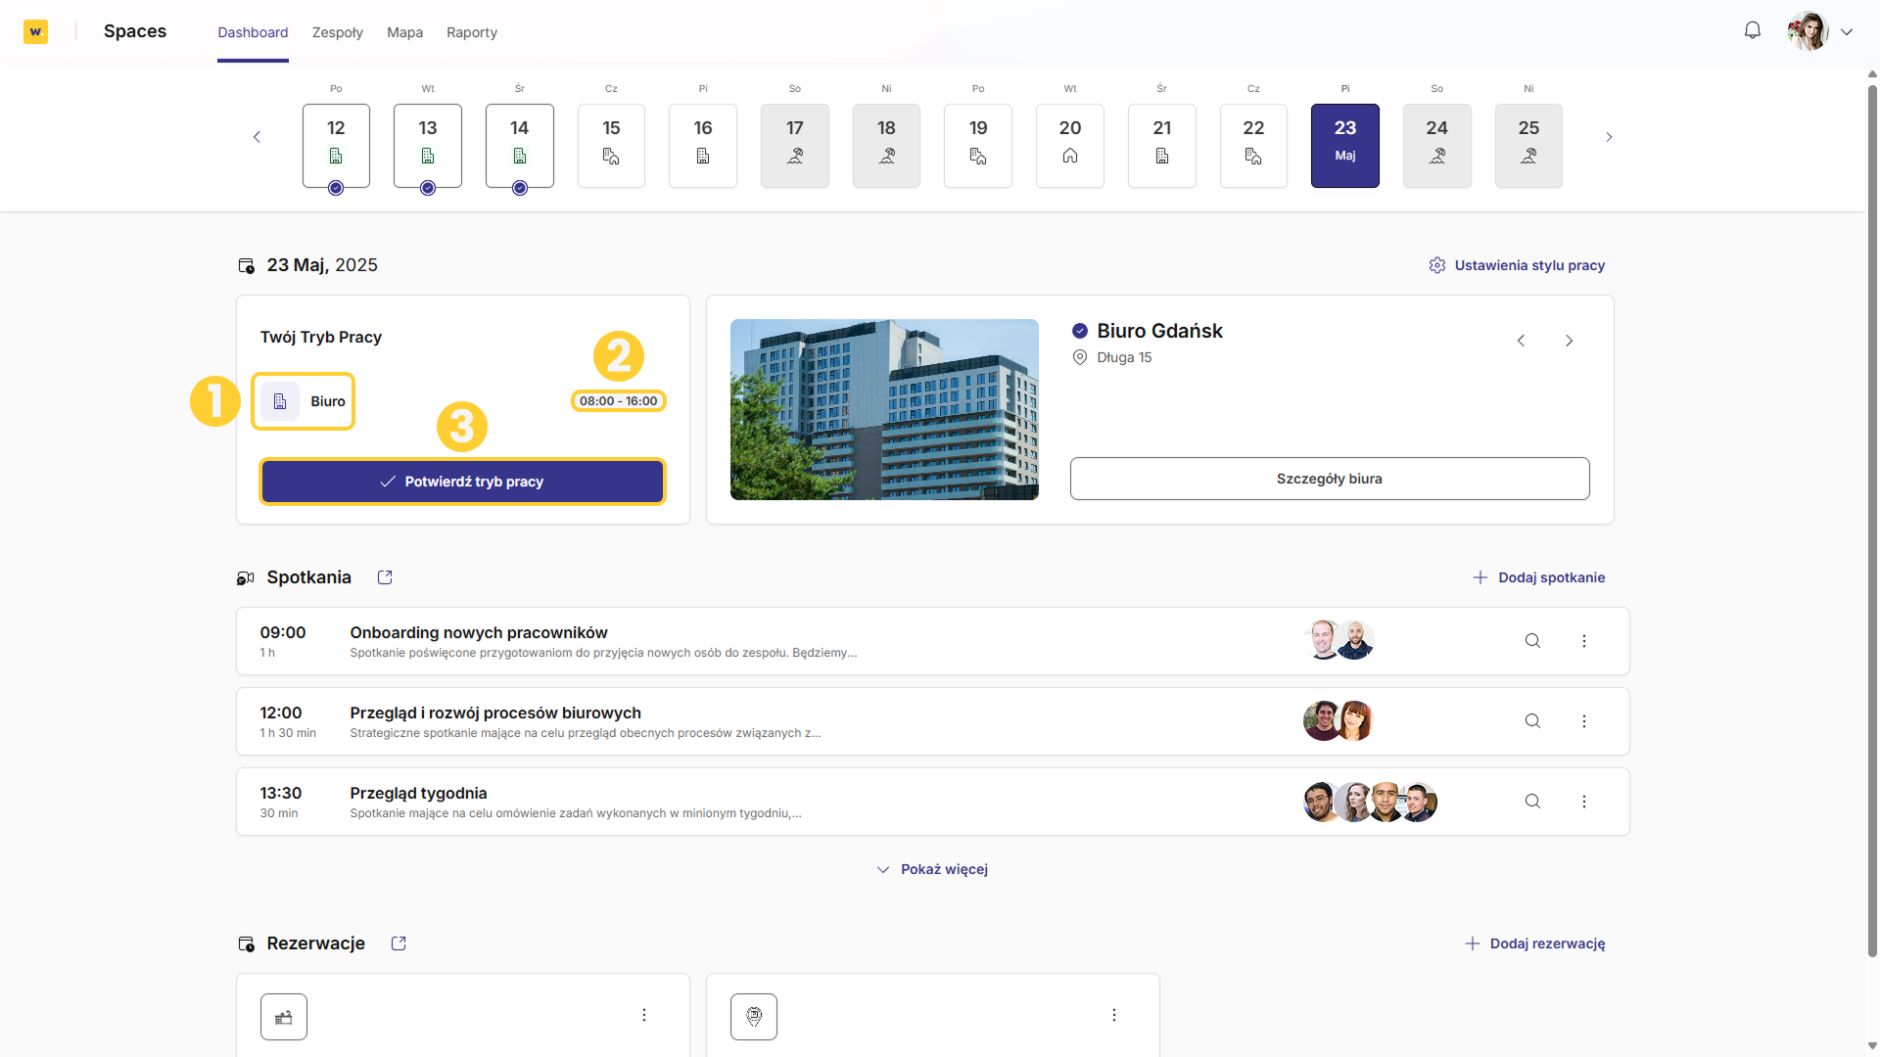
Task: Open Rezerwacje section in external view
Action: pyautogui.click(x=399, y=943)
